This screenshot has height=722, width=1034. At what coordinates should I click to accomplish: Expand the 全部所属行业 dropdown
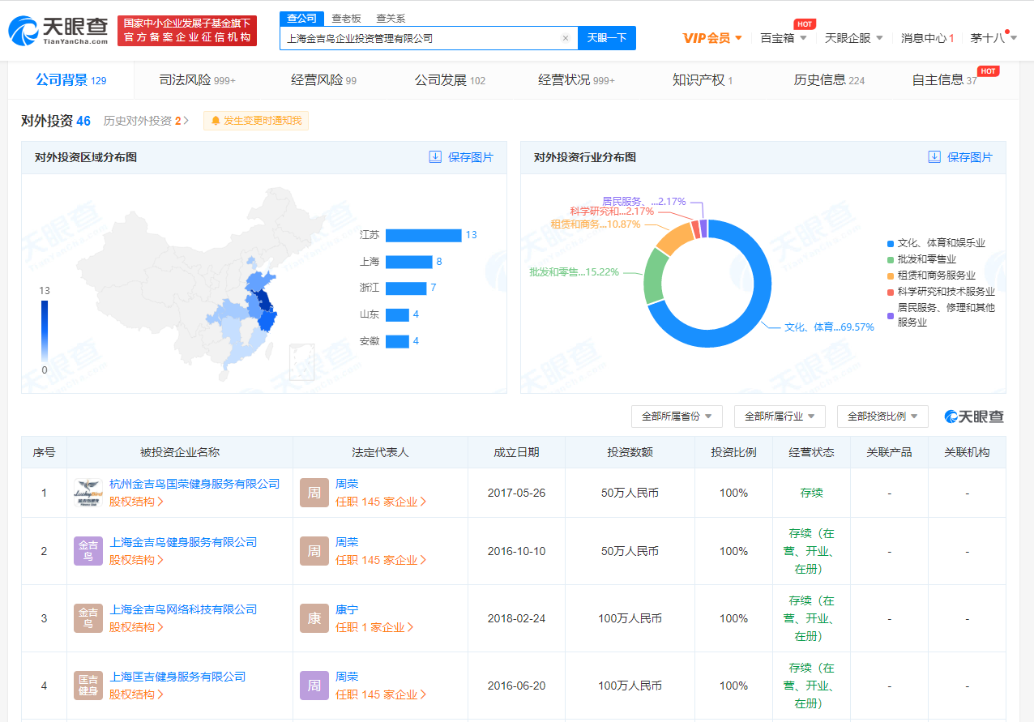tap(780, 417)
